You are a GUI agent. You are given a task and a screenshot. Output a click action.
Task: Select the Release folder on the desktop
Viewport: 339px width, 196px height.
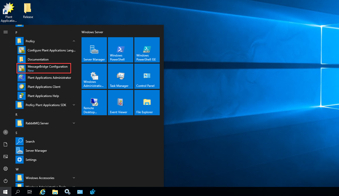[x=28, y=11]
